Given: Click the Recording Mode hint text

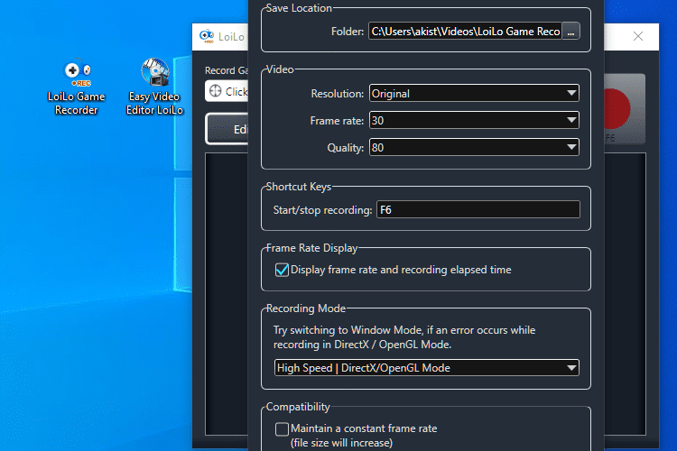Looking at the screenshot, I should point(404,337).
